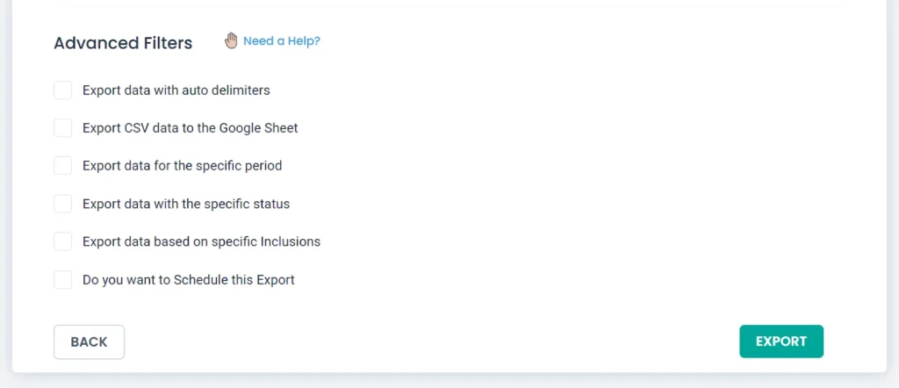The width and height of the screenshot is (899, 388).
Task: Check the export for specific period box
Action: tap(62, 166)
